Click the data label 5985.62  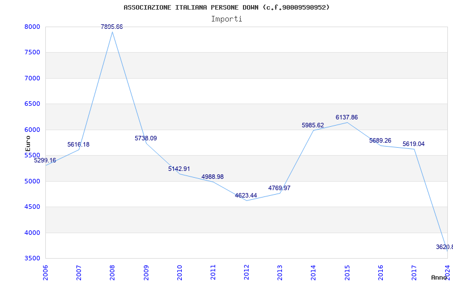[313, 125]
